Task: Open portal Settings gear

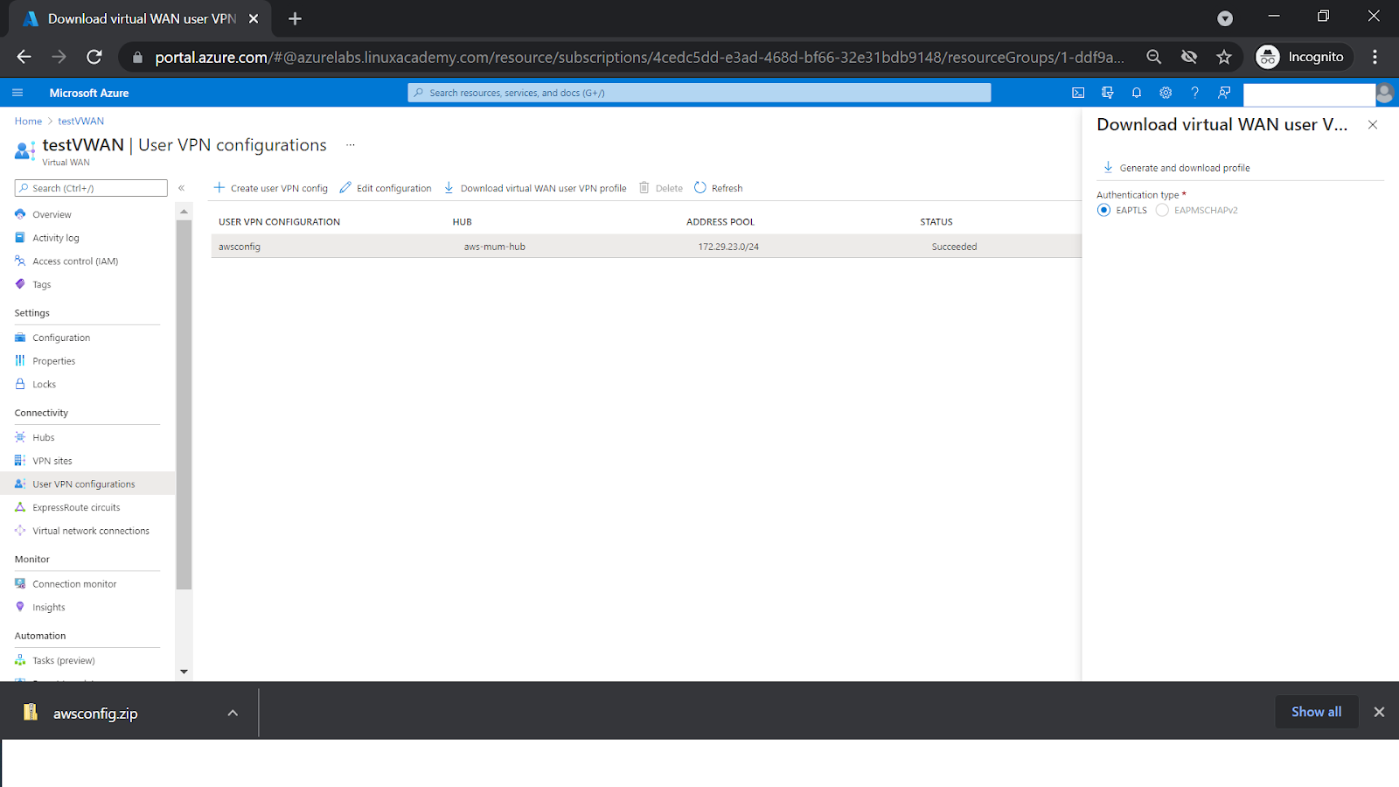Action: point(1166,93)
